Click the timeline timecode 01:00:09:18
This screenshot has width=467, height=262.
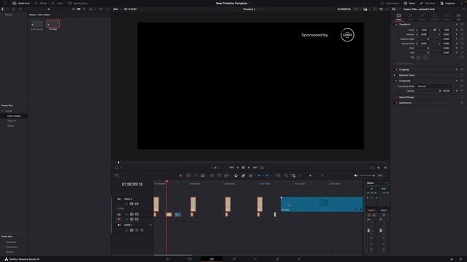132,184
